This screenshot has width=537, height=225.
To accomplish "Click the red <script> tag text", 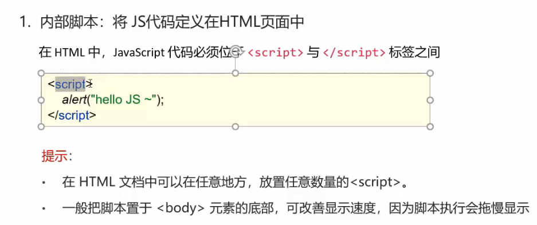I will (275, 53).
